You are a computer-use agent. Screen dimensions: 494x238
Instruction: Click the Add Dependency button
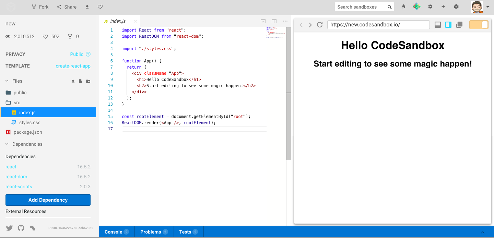pos(48,200)
